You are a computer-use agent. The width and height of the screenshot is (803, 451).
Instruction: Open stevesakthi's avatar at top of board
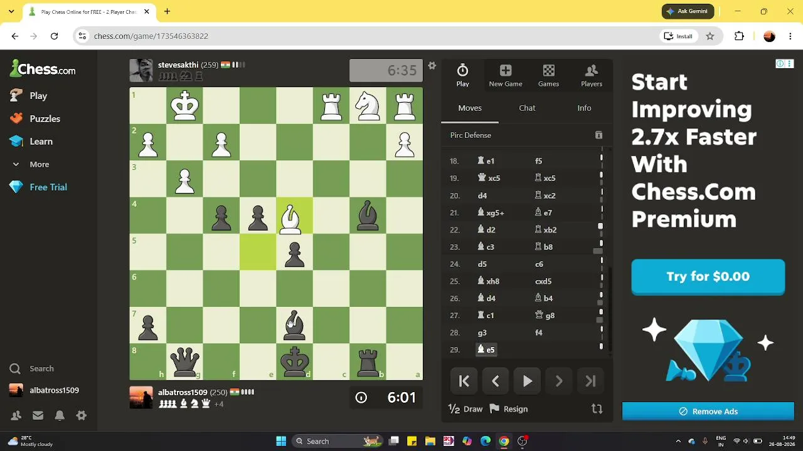(141, 70)
